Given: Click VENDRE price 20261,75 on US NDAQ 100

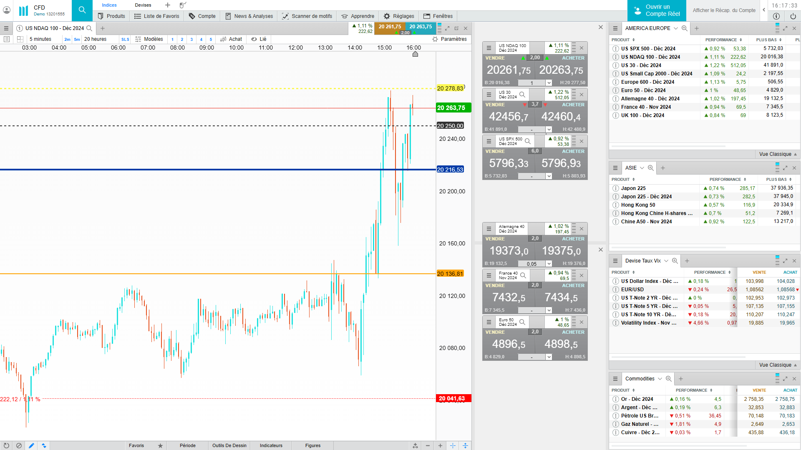Looking at the screenshot, I should point(509,70).
